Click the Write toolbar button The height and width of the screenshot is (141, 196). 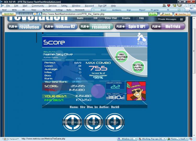14,10
